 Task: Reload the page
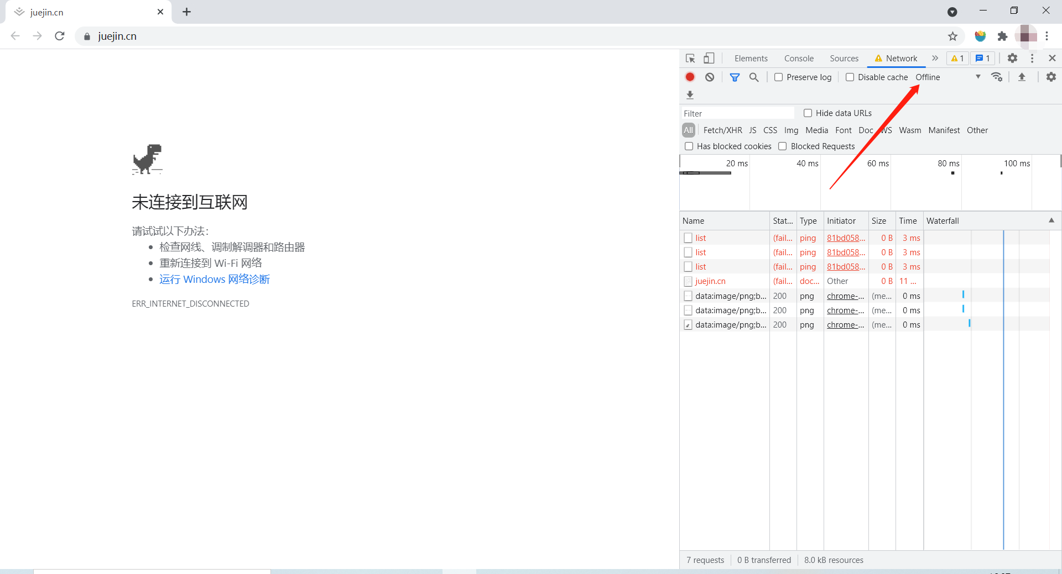point(60,36)
